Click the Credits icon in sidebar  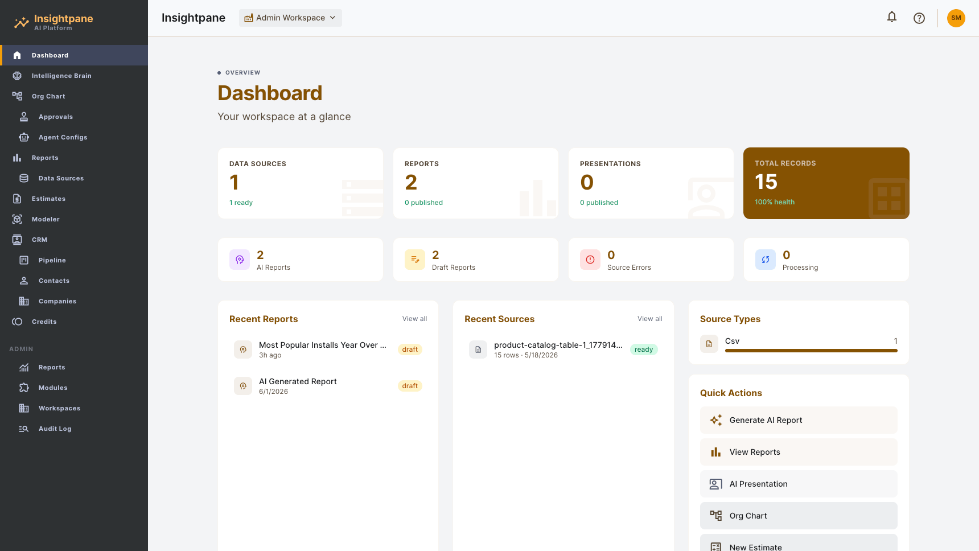pyautogui.click(x=17, y=322)
